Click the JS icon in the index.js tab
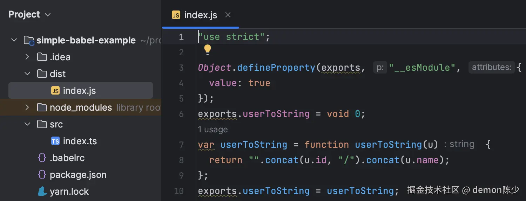 176,15
